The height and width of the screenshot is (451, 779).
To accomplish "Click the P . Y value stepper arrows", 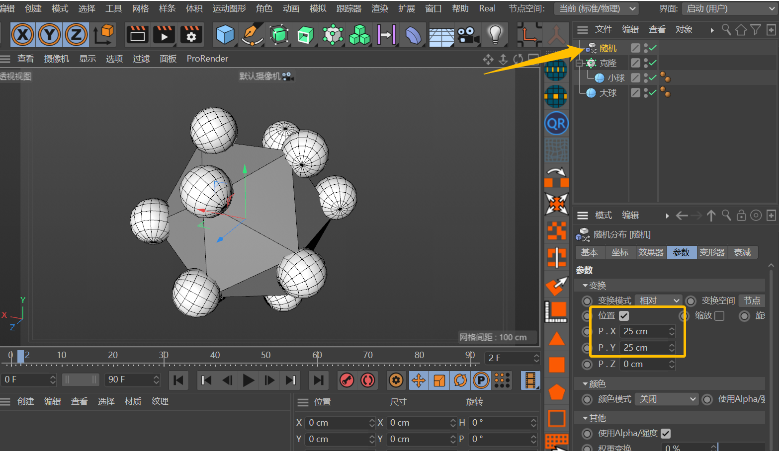I will pos(672,348).
